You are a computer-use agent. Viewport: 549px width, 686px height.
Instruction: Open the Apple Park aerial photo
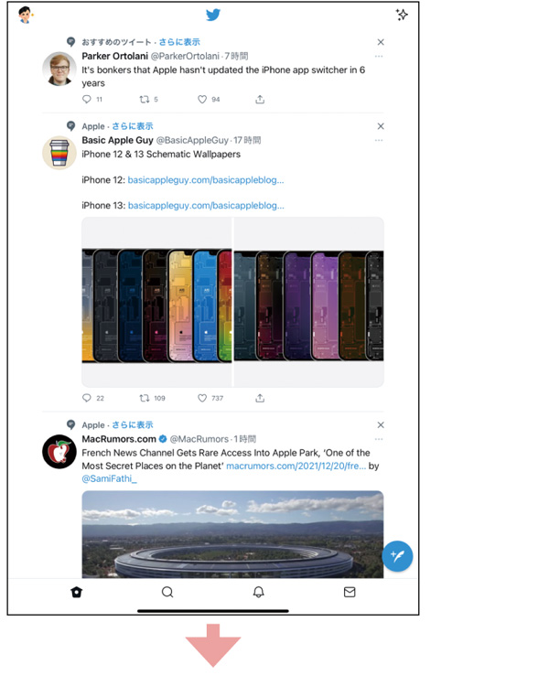(232, 534)
